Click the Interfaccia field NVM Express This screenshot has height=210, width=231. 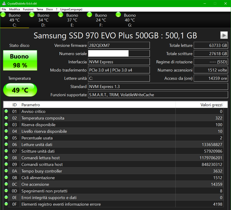[119, 62]
